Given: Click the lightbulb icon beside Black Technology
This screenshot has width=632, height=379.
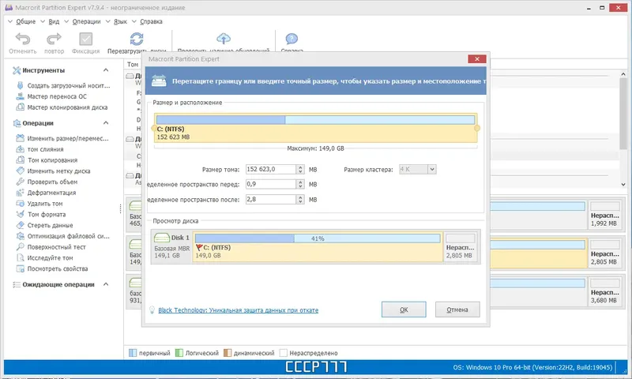Looking at the screenshot, I should [x=152, y=310].
